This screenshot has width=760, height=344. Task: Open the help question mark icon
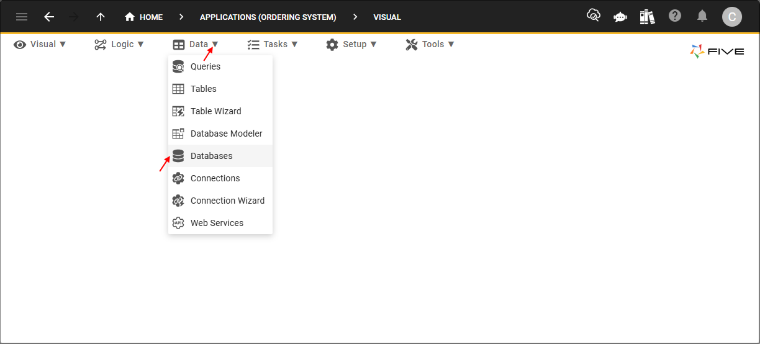[675, 16]
